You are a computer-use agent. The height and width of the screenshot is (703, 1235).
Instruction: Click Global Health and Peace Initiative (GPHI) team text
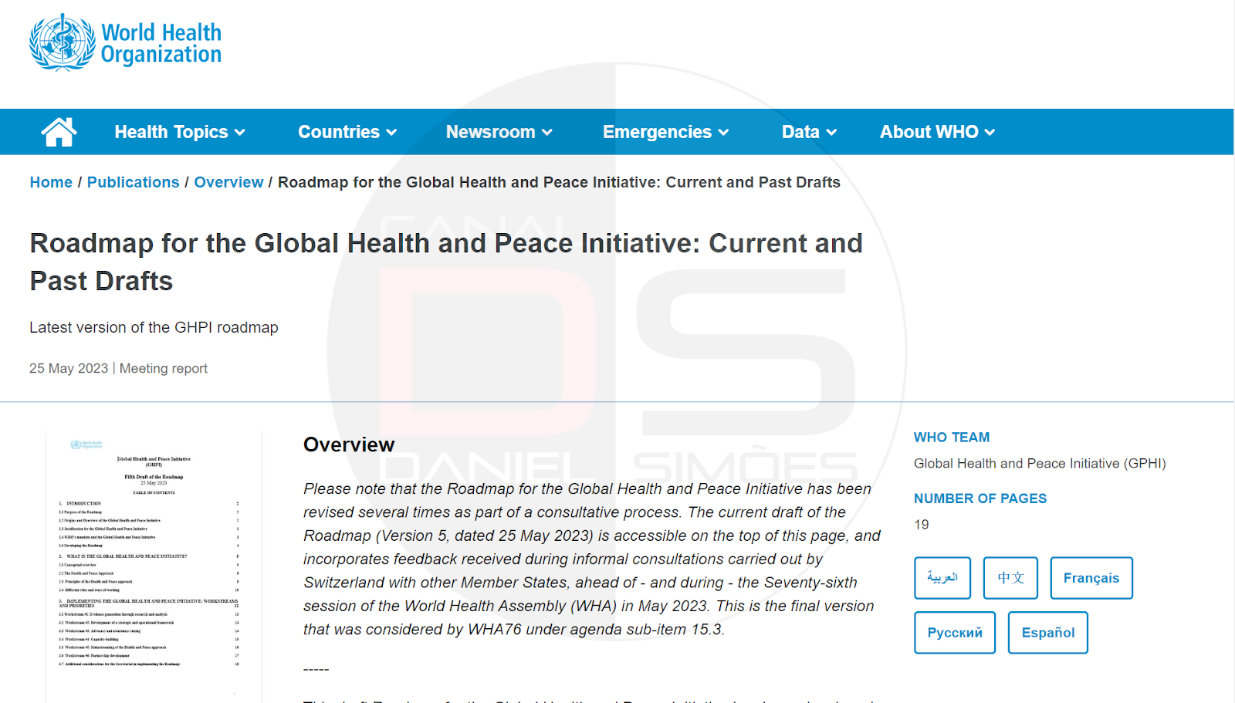pyautogui.click(x=1040, y=464)
